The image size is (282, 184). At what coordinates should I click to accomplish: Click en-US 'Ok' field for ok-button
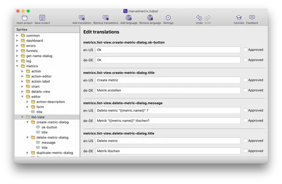(x=168, y=50)
